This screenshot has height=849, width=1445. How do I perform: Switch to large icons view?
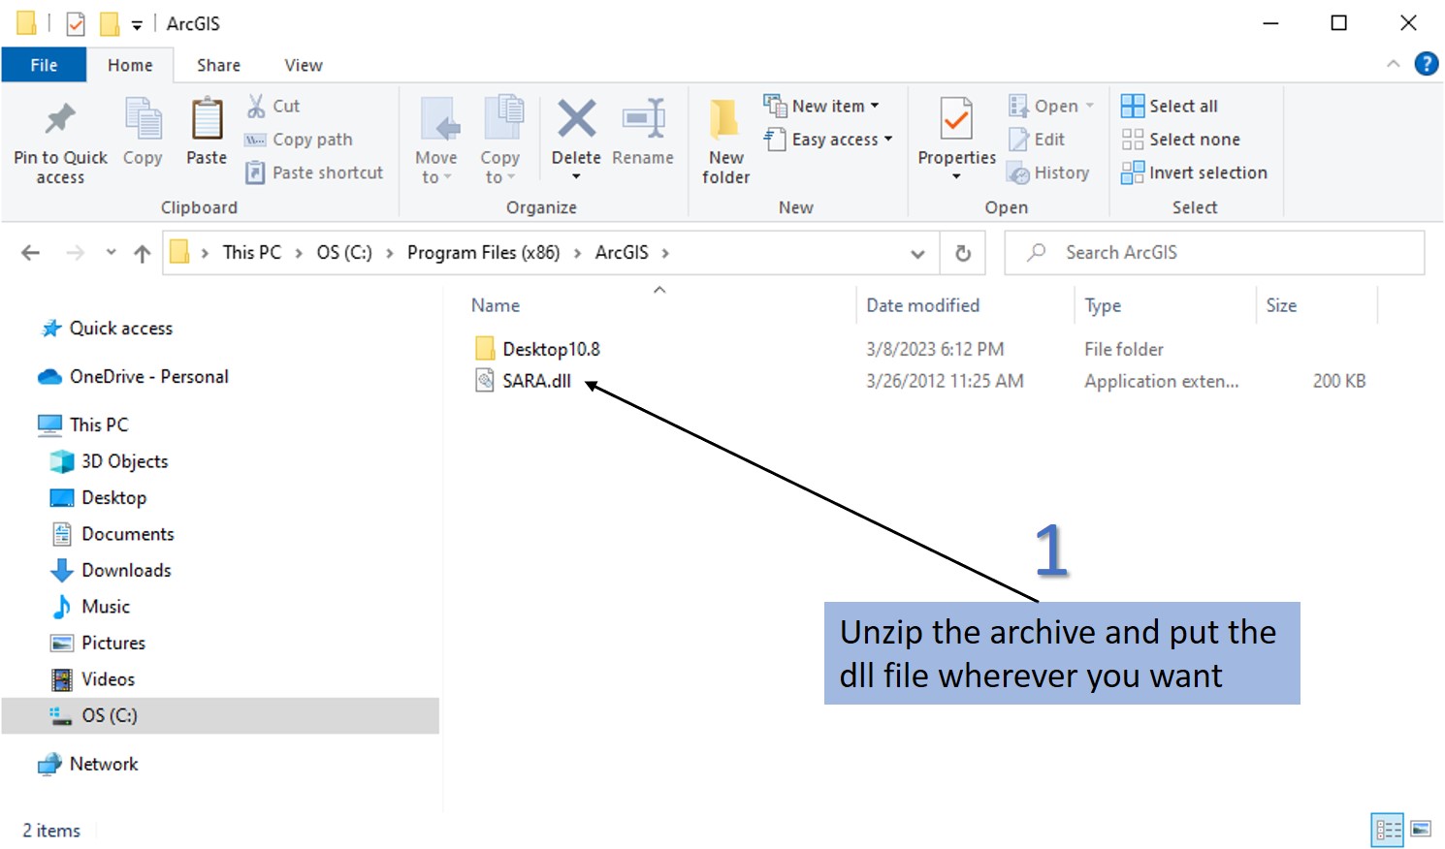coord(1421,830)
